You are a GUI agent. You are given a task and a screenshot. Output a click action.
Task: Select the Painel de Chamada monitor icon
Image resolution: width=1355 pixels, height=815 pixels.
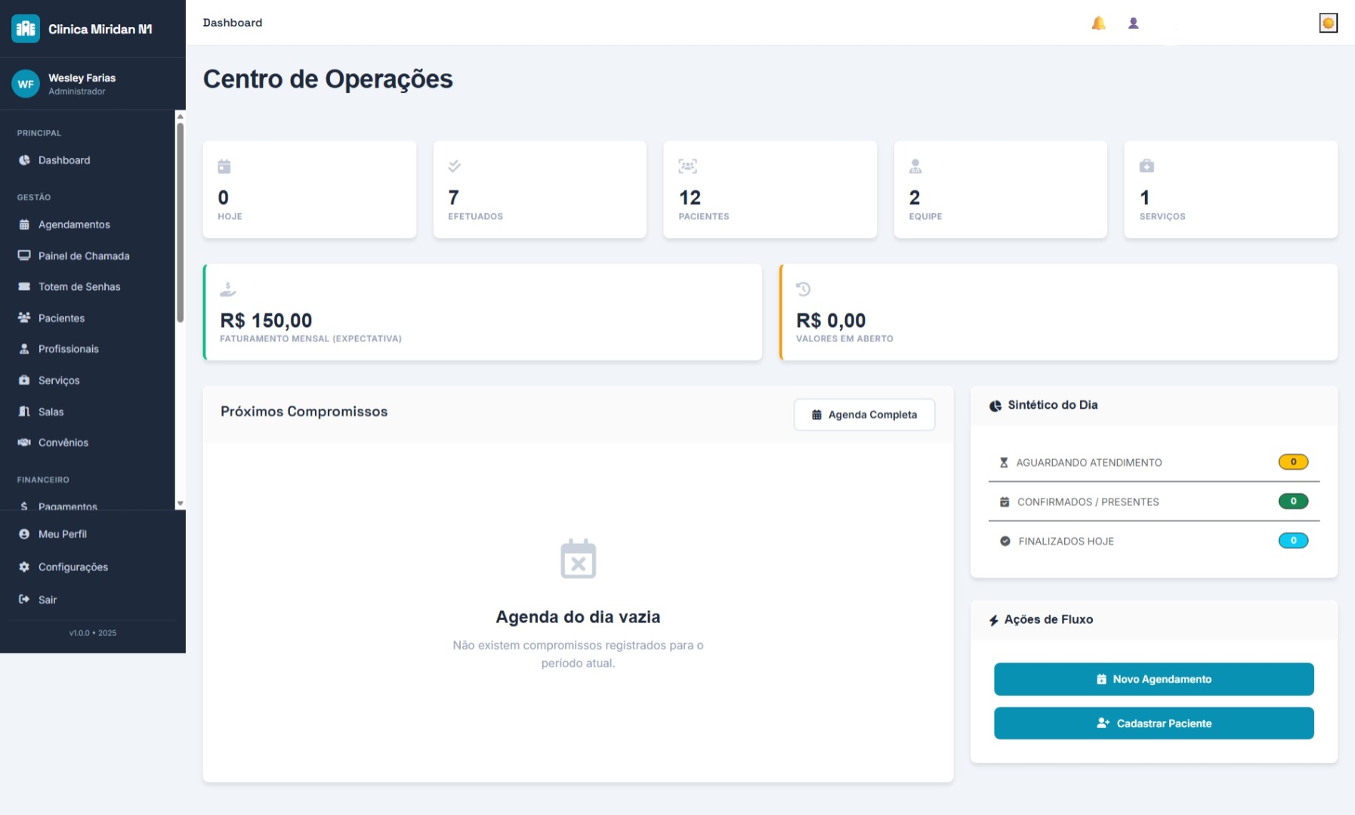[x=23, y=256]
